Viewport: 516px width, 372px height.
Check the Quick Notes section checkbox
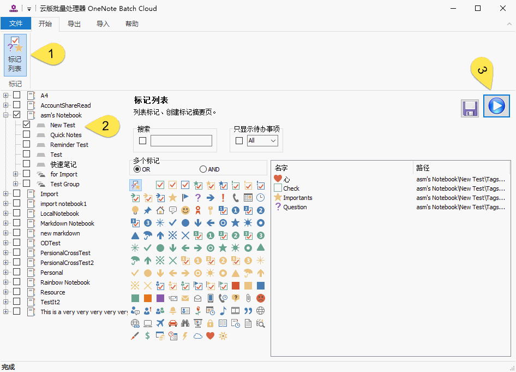click(27, 134)
